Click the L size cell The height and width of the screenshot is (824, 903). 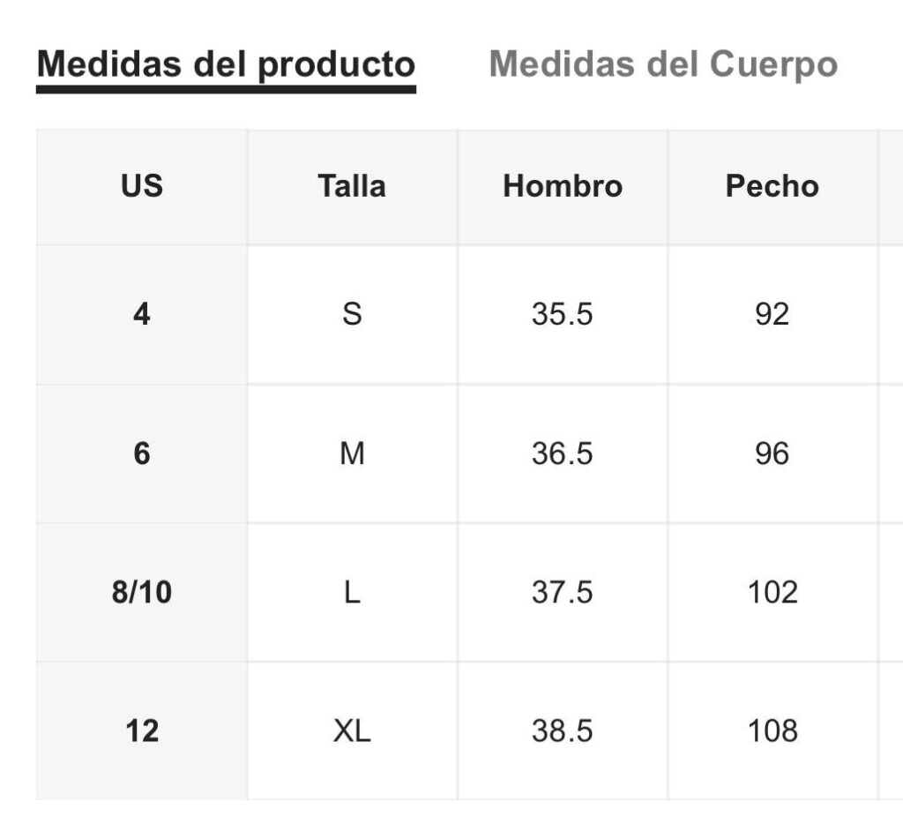pos(352,592)
